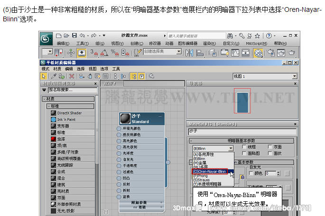Open the 渲染(R) menu
The width and height of the screenshot is (325, 216).
209,44
